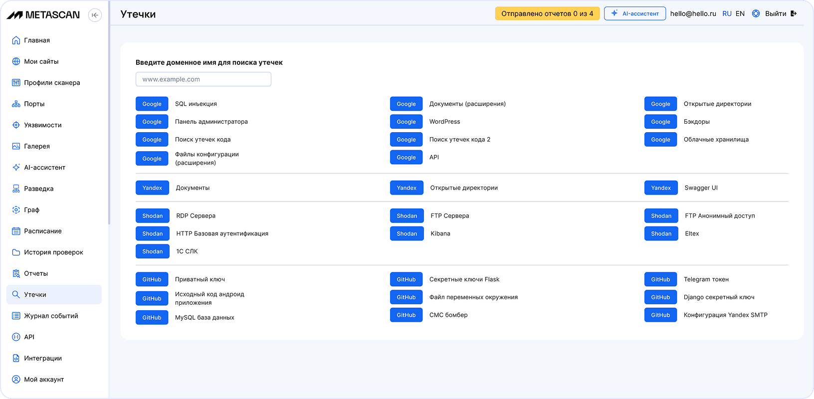Click the Расписание calendar icon
The width and height of the screenshot is (814, 399).
pyautogui.click(x=16, y=231)
